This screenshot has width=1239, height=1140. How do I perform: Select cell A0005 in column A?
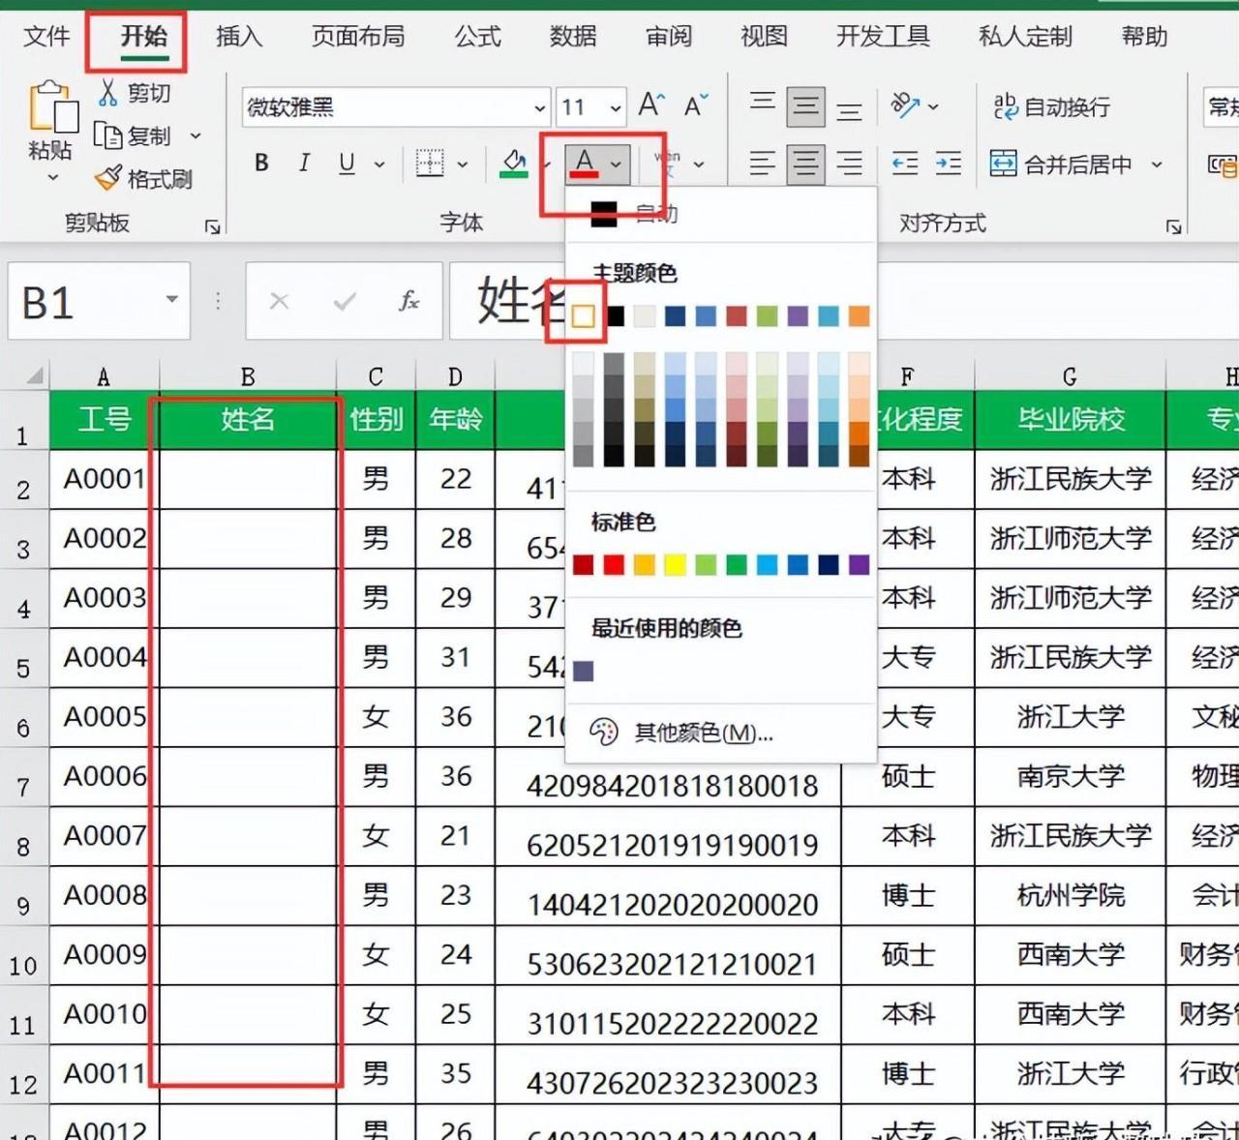click(104, 717)
